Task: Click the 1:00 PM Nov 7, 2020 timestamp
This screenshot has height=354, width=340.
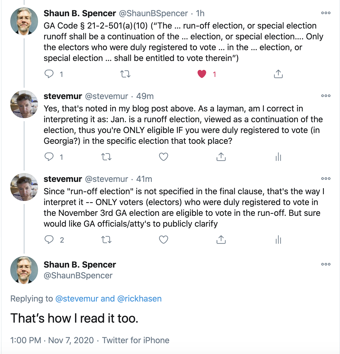Action: pyautogui.click(x=52, y=340)
